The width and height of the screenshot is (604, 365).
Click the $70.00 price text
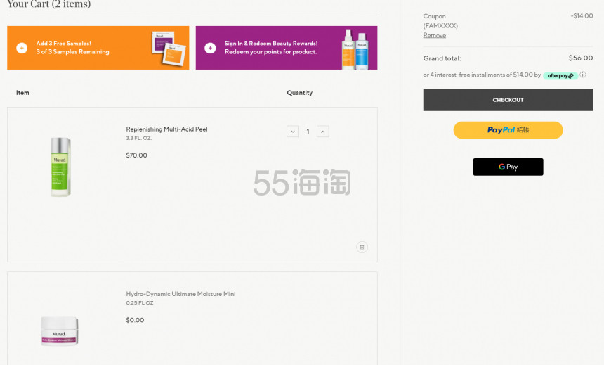[x=137, y=155]
